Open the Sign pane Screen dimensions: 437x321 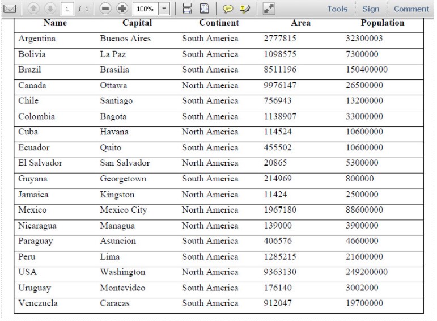coord(371,9)
